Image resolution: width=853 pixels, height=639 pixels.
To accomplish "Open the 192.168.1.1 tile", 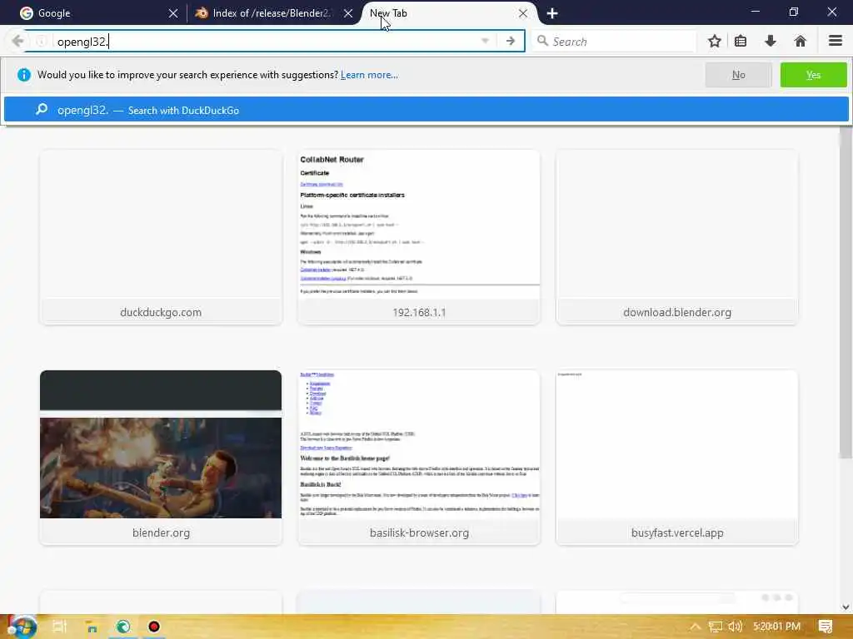I will [x=419, y=237].
